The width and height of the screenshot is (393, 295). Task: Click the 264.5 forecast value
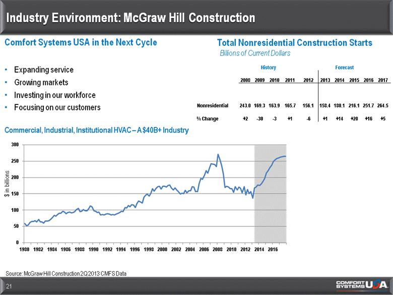coord(383,105)
